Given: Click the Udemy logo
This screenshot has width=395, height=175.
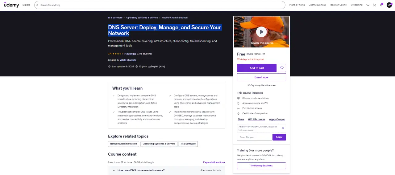Looking at the screenshot, I should pos(11,5).
